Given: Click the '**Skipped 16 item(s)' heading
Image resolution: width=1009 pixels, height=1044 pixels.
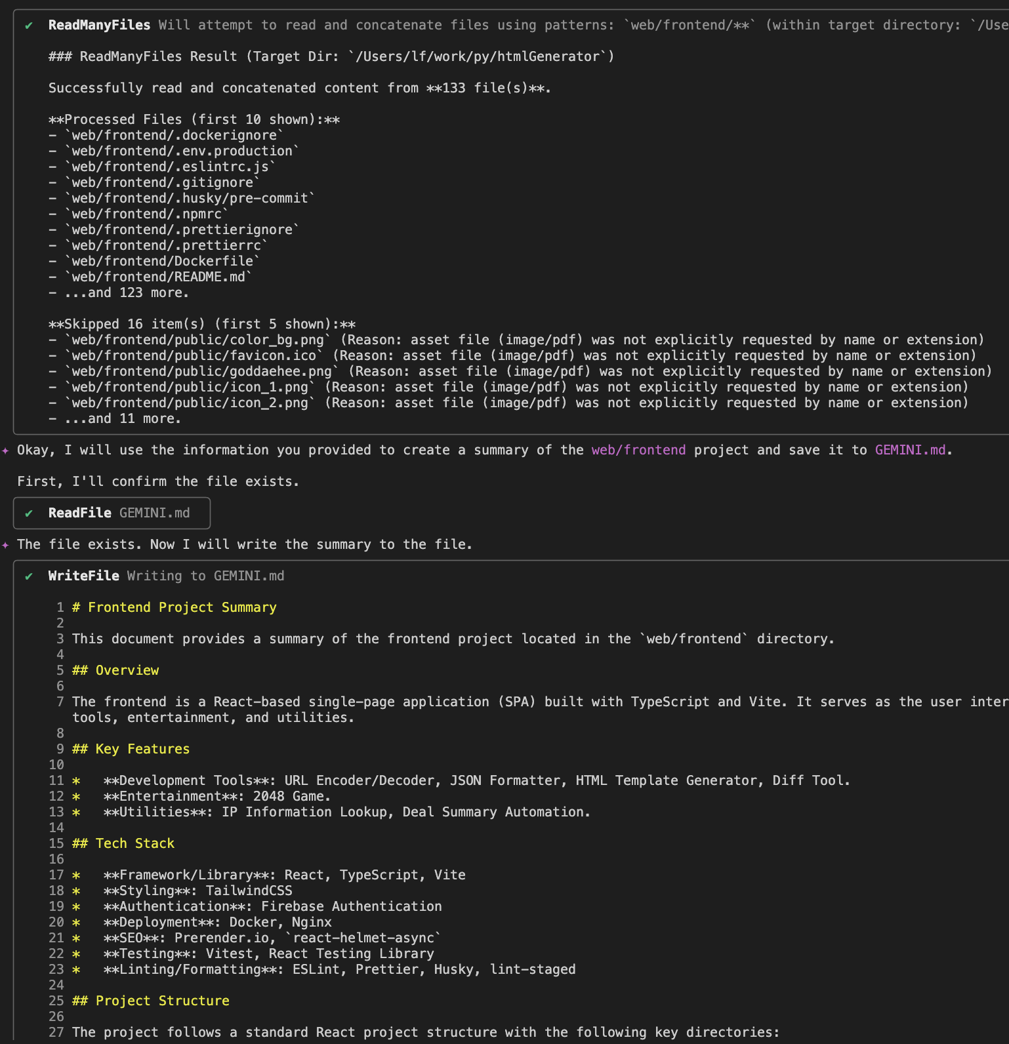Looking at the screenshot, I should click(202, 324).
